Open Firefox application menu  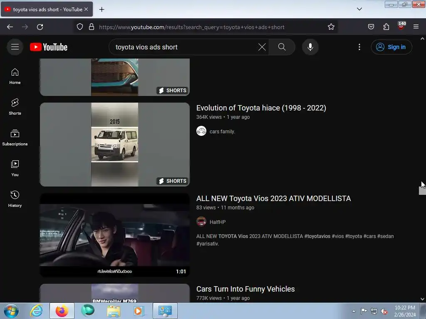416,27
